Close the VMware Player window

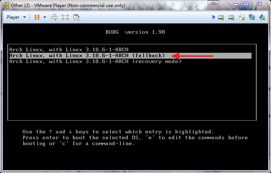coord(260,4)
